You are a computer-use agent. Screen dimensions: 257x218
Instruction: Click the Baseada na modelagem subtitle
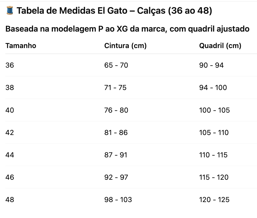tap(127, 29)
